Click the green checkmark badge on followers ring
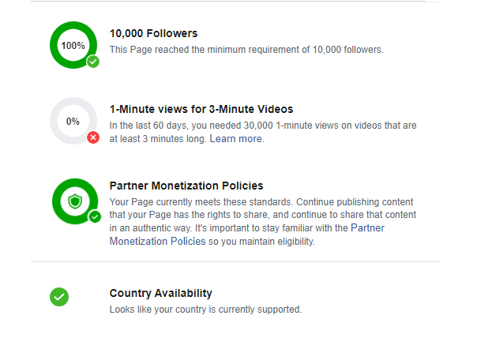477x353 pixels. [93, 62]
